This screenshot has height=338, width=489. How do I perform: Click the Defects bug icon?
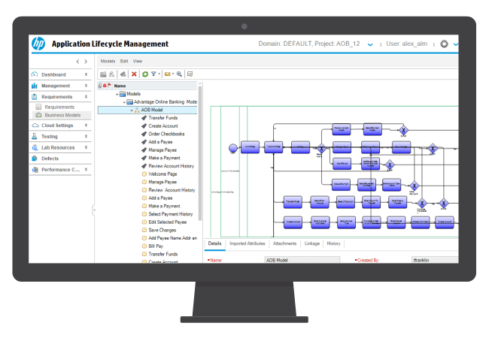[x=35, y=158]
